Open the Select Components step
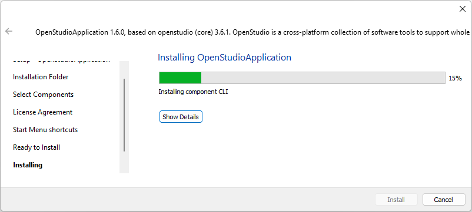Screen dimensions: 472x212 pos(43,95)
